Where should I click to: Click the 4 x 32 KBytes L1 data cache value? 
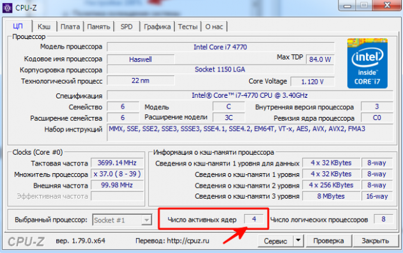click(x=331, y=163)
